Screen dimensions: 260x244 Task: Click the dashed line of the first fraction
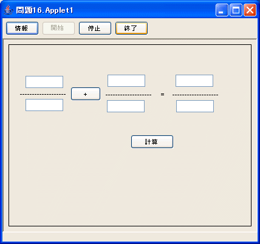click(x=43, y=94)
